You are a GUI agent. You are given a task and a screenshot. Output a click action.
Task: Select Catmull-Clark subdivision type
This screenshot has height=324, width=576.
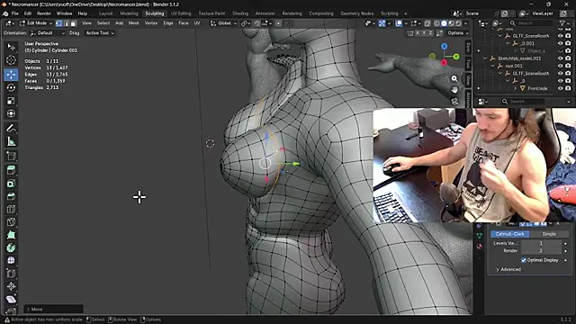coord(510,234)
